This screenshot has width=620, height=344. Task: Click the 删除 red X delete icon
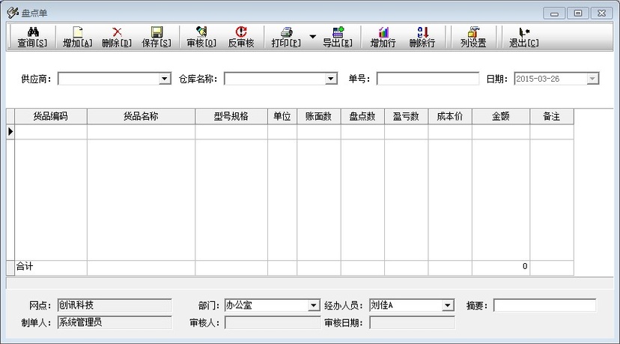117,32
